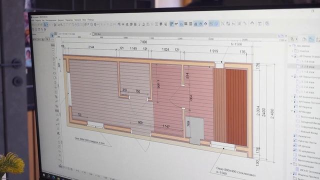
Task: Open the Windows Start button
Action: [43, 175]
